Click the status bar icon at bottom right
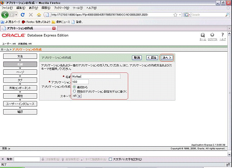 pos(228,164)
